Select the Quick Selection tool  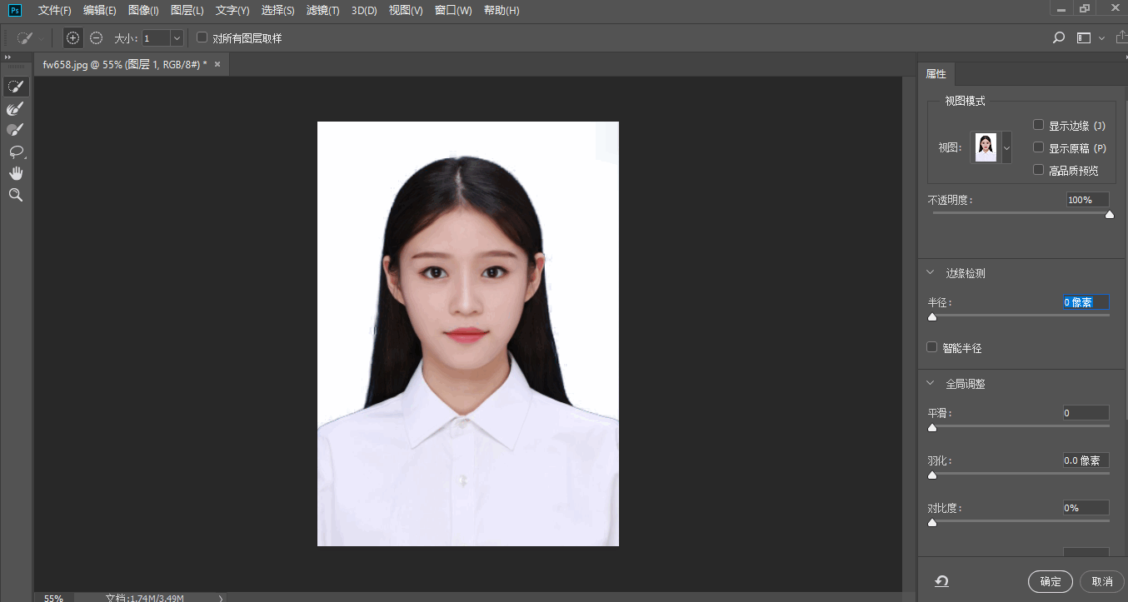[x=16, y=86]
